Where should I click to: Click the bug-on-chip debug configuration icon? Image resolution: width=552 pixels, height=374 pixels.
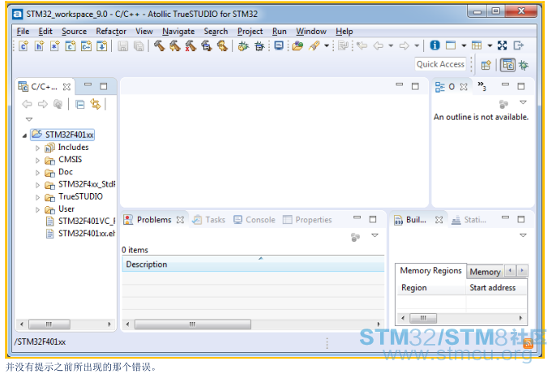click(x=259, y=45)
